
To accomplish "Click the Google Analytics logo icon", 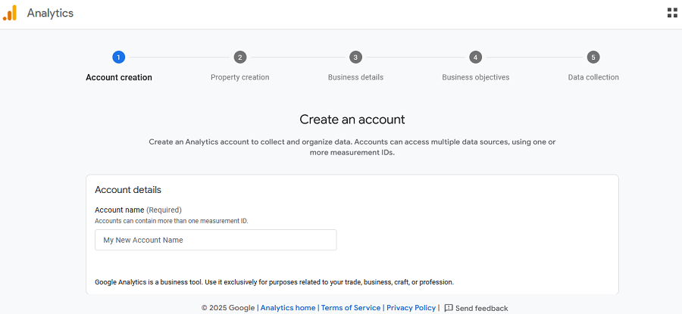I will [x=10, y=13].
